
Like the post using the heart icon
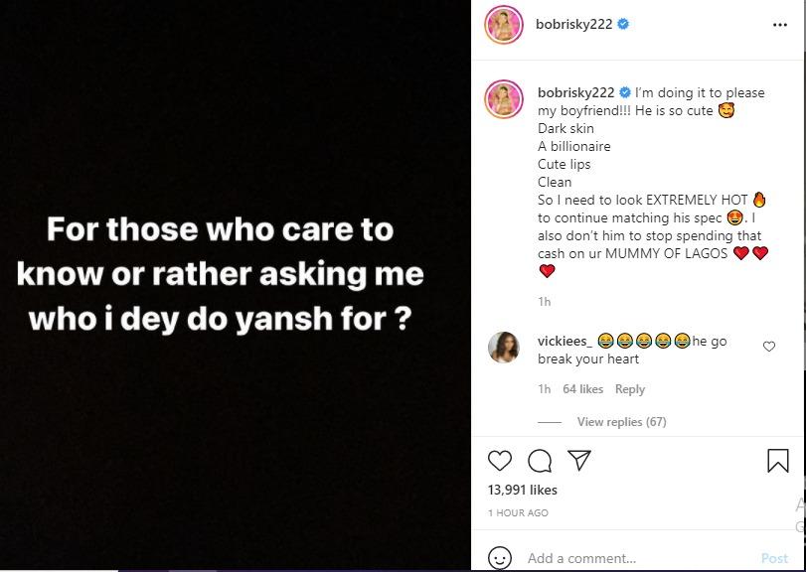click(500, 461)
